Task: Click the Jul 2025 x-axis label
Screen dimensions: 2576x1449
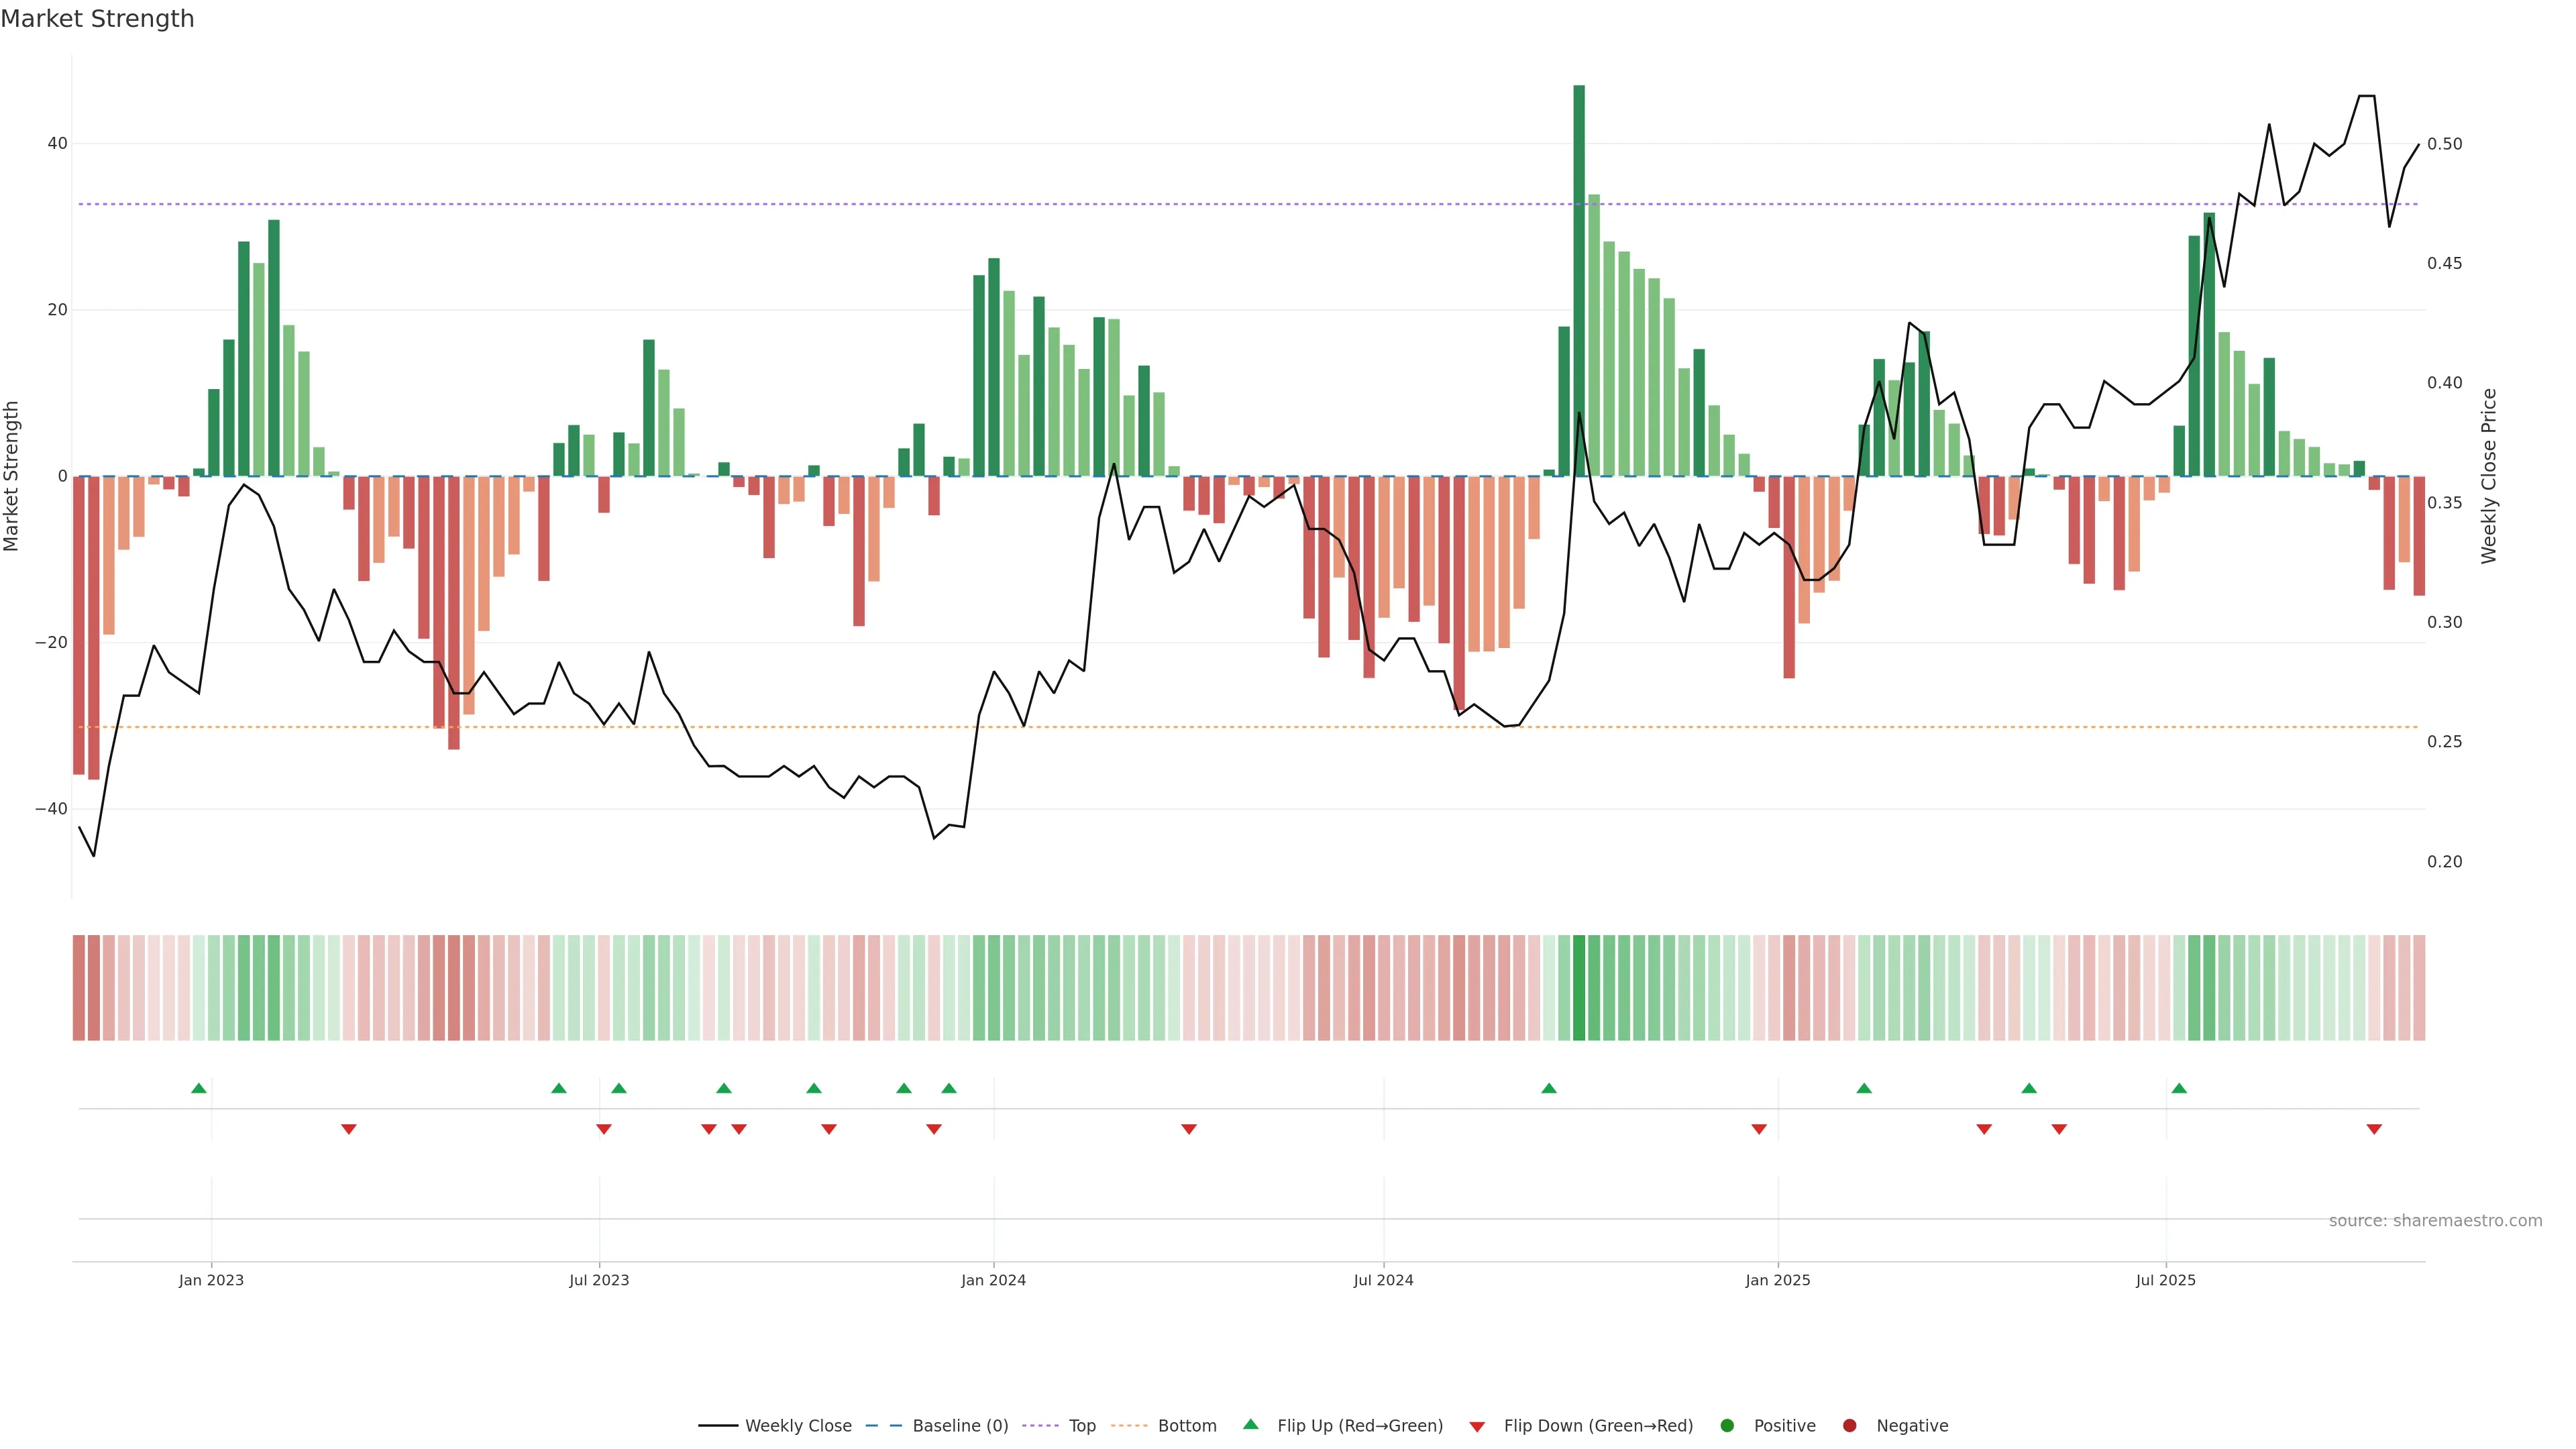Action: click(x=2165, y=1280)
